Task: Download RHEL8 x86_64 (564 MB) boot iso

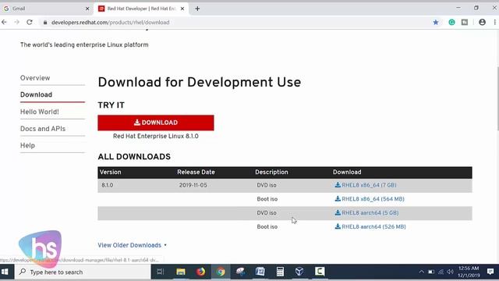Action: [370, 199]
